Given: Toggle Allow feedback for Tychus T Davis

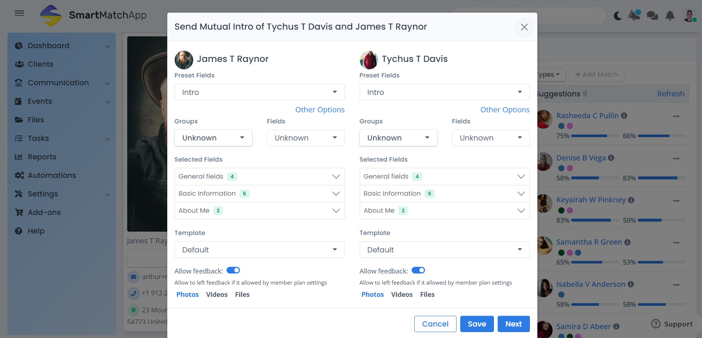Looking at the screenshot, I should point(418,270).
